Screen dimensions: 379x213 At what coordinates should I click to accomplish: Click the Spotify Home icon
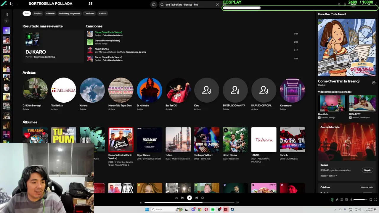154,5
